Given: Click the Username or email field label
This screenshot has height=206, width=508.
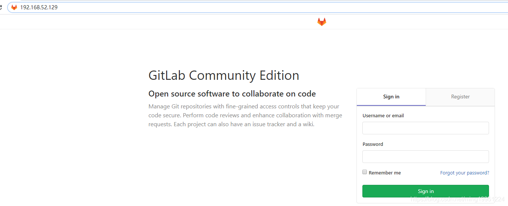Looking at the screenshot, I should [x=383, y=116].
